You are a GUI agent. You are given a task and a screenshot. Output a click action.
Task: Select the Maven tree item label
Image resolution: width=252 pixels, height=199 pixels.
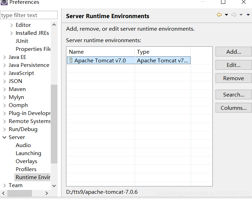17,89
